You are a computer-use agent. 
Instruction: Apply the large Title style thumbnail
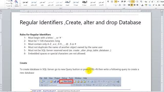(x=67, y=3)
